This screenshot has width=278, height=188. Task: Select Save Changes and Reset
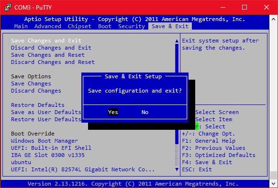click(48, 55)
